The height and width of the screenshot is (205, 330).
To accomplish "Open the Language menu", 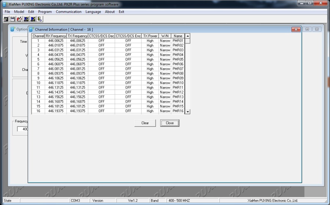I will pyautogui.click(x=93, y=12).
